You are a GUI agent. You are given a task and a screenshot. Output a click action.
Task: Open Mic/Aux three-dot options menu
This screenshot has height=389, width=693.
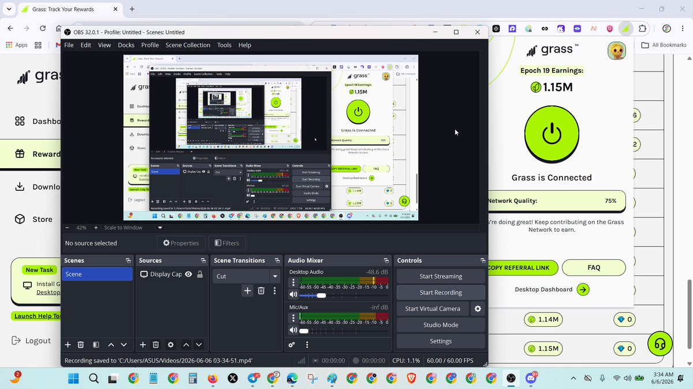[293, 318]
